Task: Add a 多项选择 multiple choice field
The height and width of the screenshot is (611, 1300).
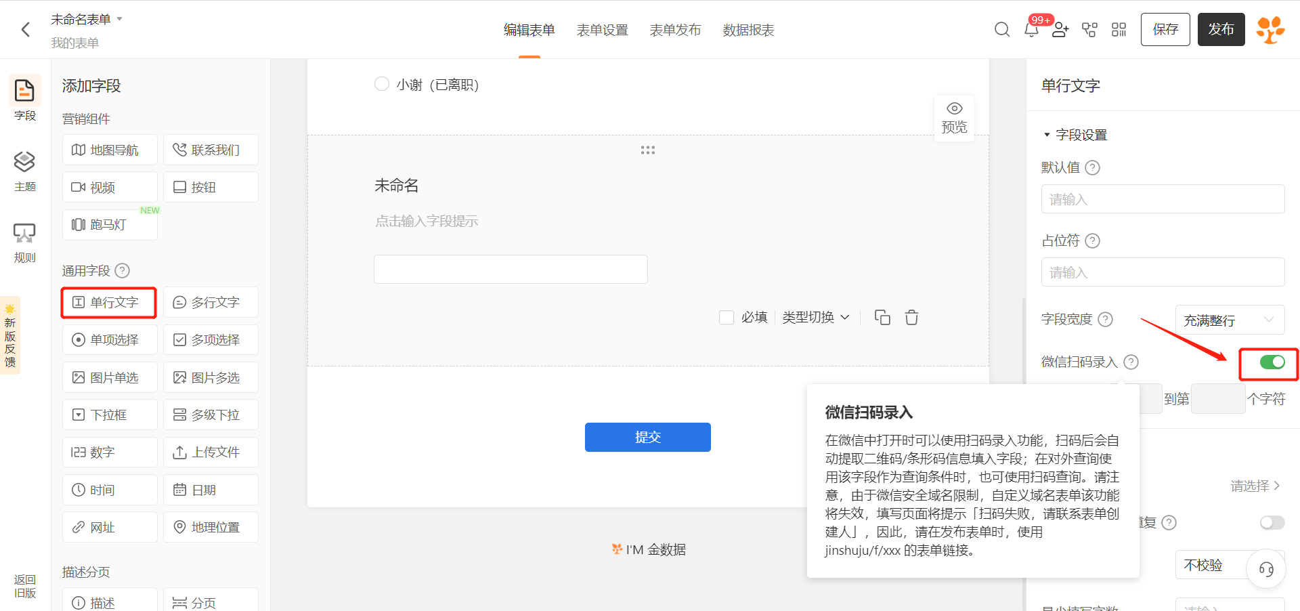Action: (211, 339)
